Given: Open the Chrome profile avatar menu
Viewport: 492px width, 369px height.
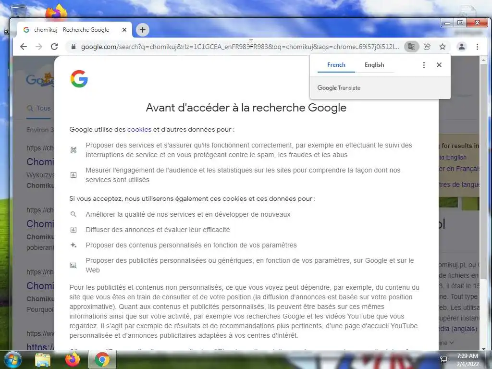Looking at the screenshot, I should tap(462, 47).
